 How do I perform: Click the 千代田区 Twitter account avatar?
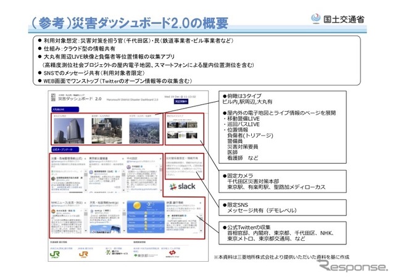129,167
